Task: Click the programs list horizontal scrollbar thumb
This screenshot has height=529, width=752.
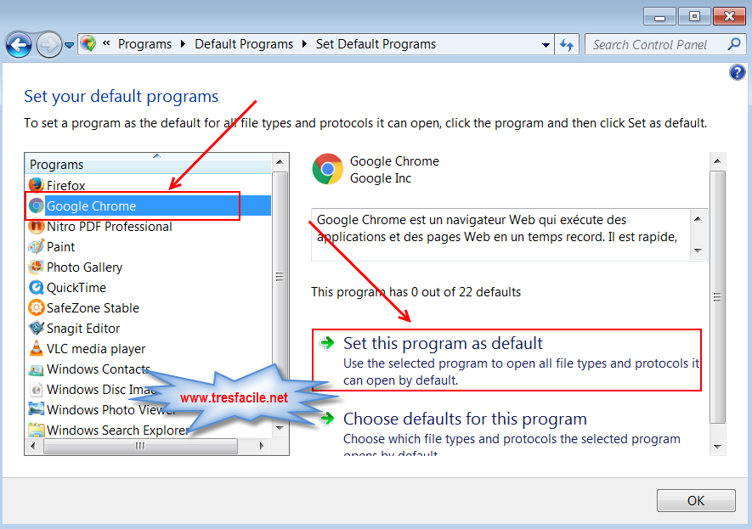Action: pos(140,446)
